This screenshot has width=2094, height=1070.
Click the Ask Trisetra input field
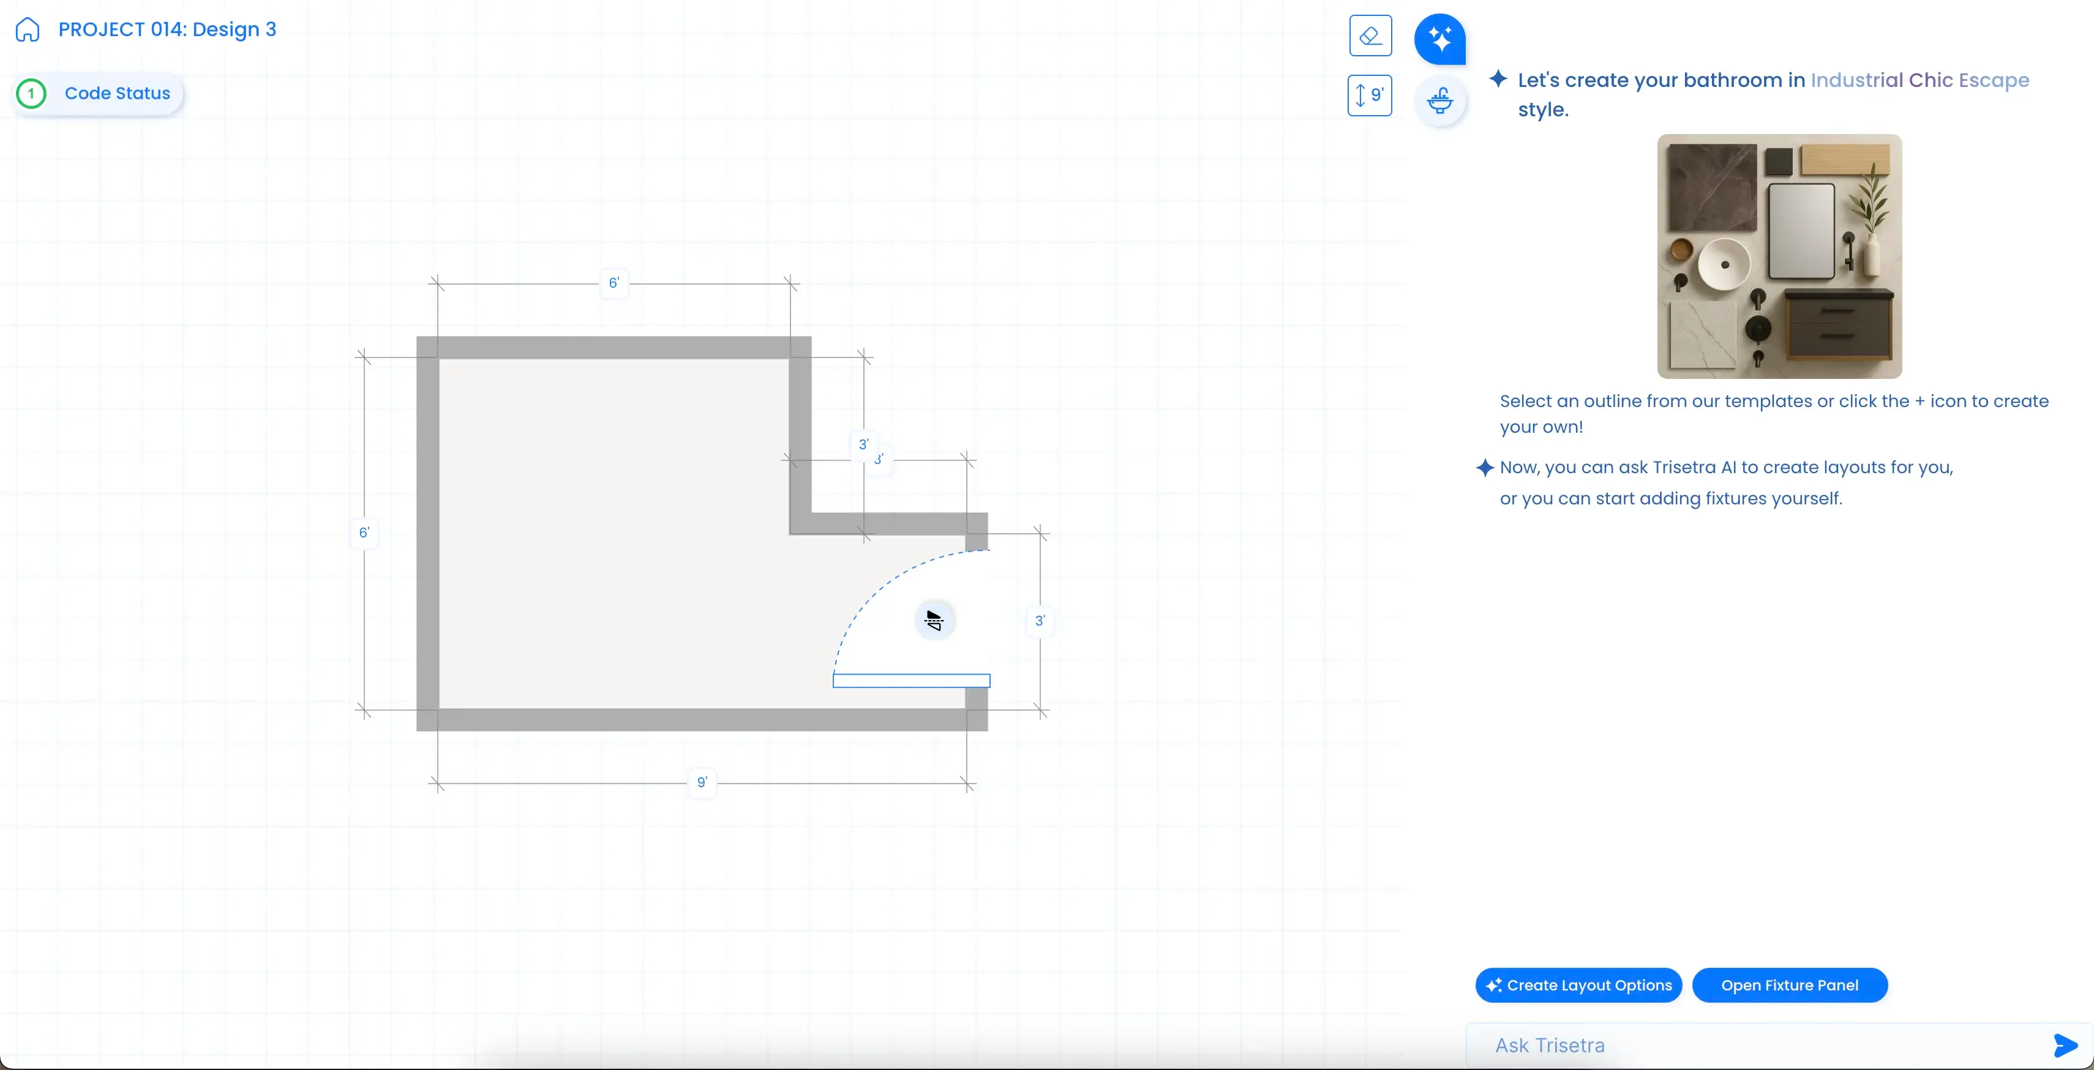pyautogui.click(x=1626, y=1047)
